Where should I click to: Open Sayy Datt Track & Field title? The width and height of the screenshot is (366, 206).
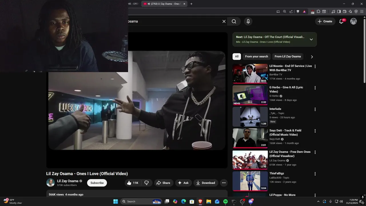pos(285,132)
